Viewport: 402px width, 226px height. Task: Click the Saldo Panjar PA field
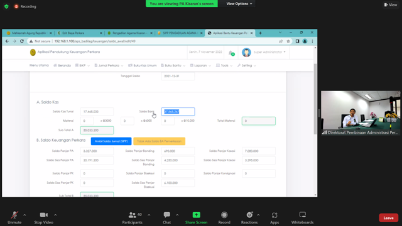tap(97, 151)
